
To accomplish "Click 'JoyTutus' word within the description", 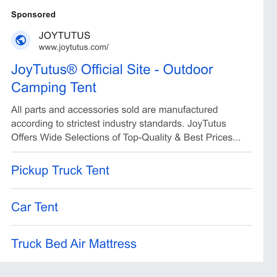I will point(207,124).
